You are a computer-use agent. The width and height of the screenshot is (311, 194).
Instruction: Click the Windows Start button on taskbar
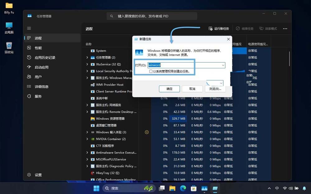[x=96, y=188]
